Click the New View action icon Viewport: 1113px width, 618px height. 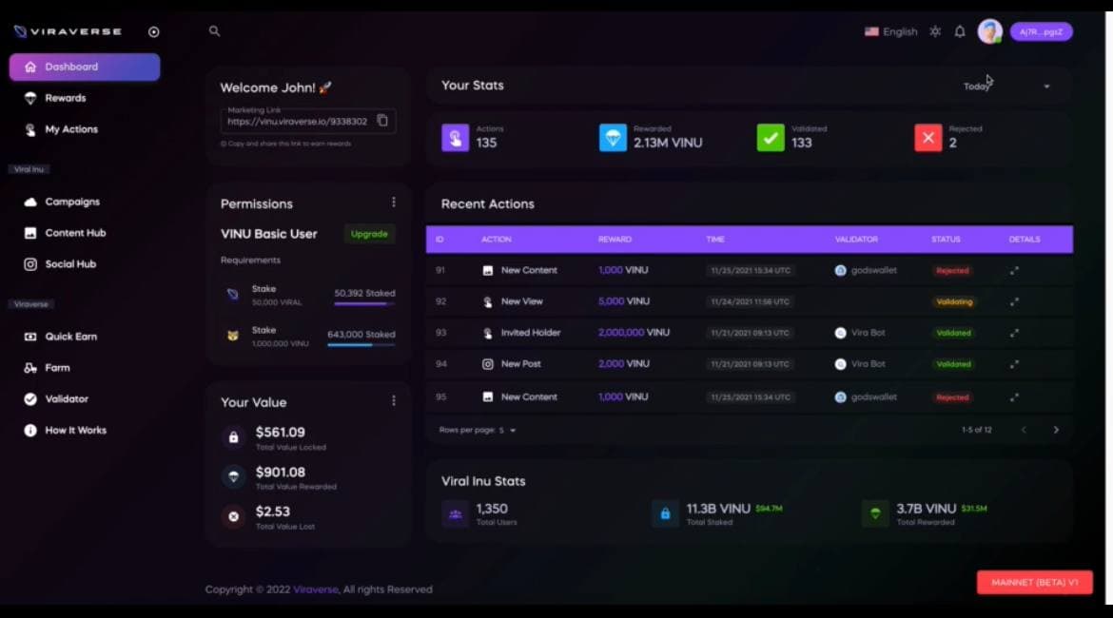click(488, 301)
